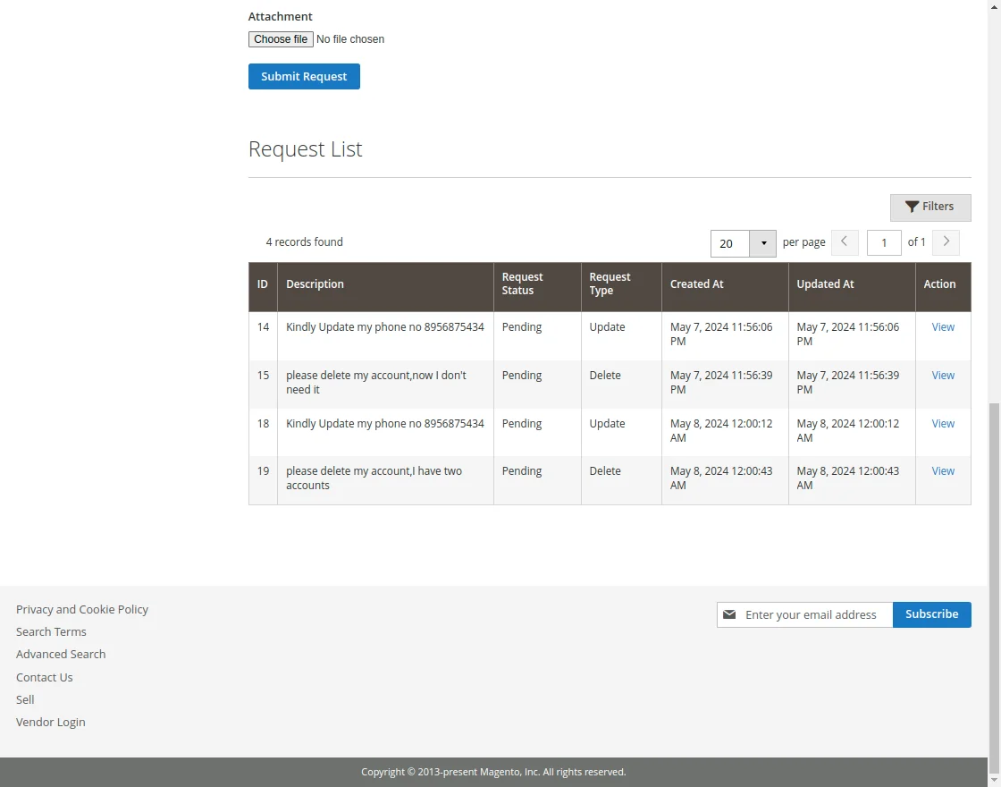Click the previous page left chevron

pos(845,242)
